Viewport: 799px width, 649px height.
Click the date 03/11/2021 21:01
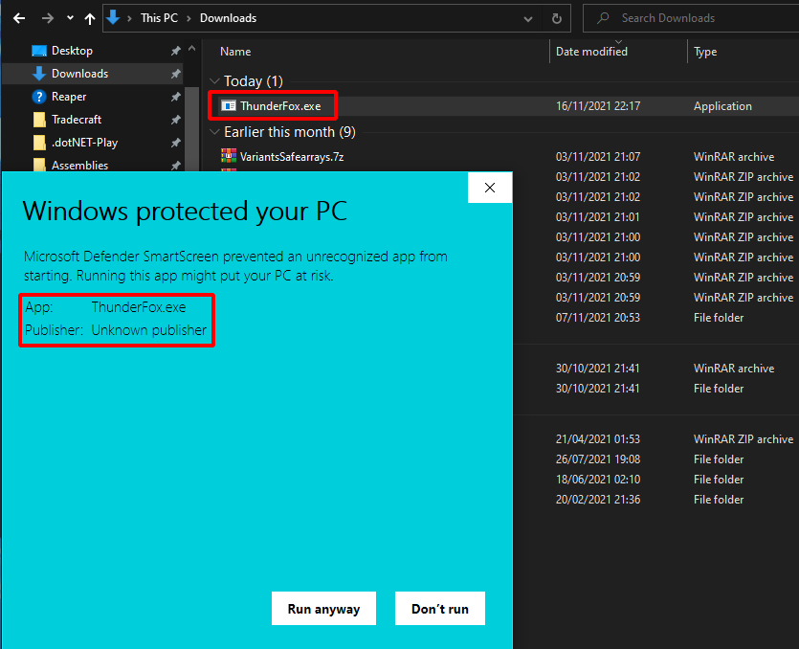[x=598, y=217]
